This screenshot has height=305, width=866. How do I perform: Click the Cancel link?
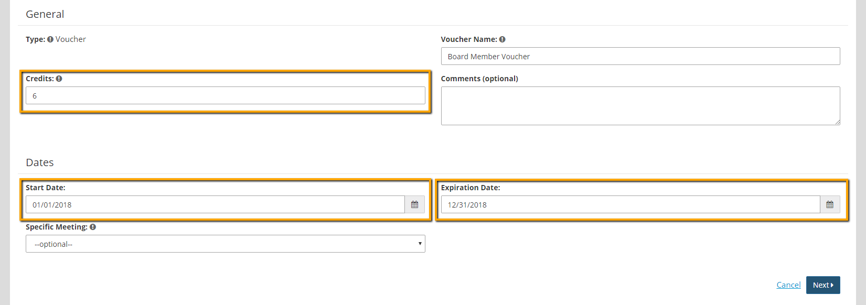point(788,285)
